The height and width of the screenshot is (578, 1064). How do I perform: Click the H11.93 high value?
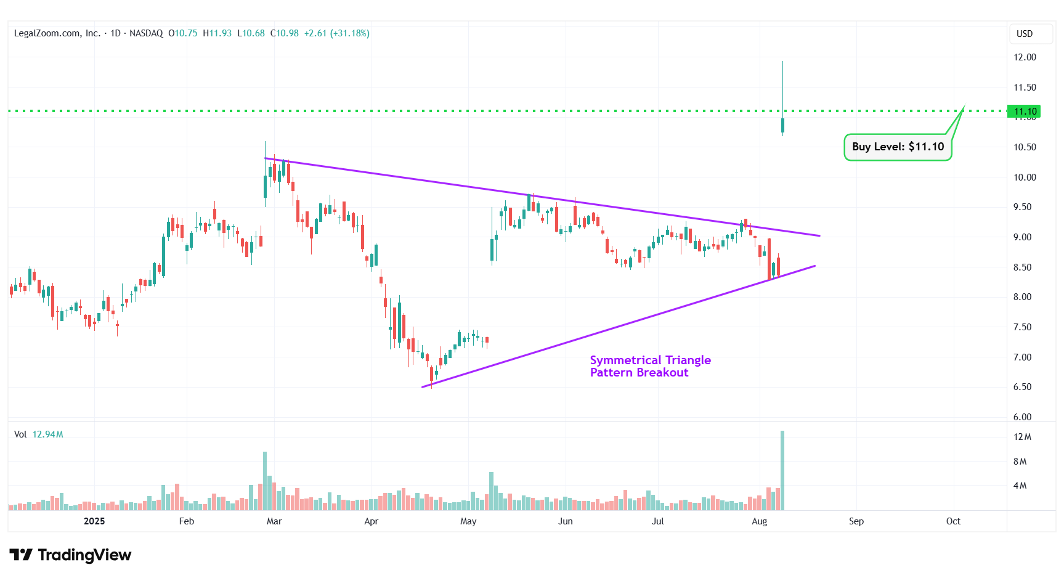coord(217,33)
